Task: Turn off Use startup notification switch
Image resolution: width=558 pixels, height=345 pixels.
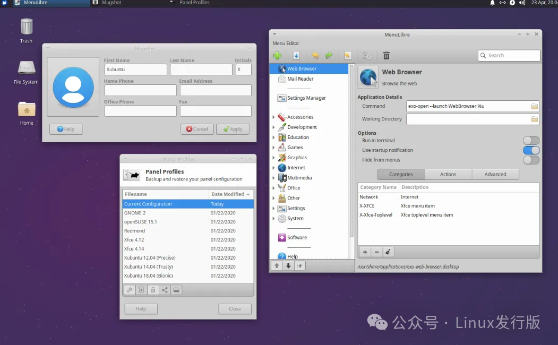Action: 531,150
